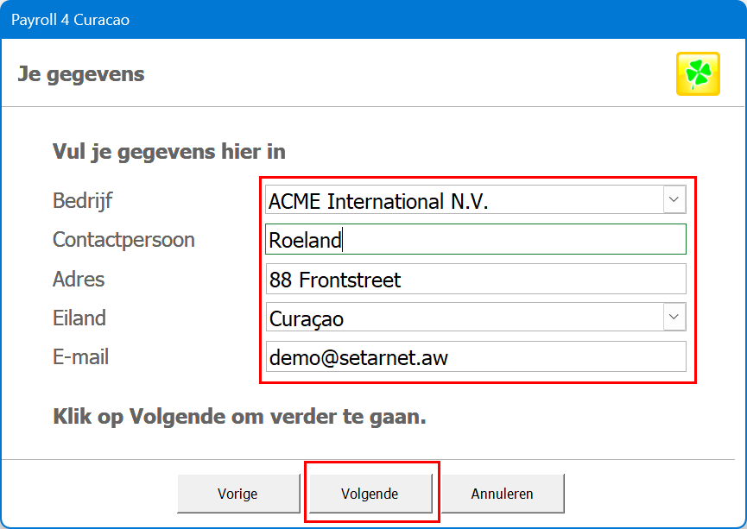The width and height of the screenshot is (747, 529).
Task: Click the Adres field label
Action: (79, 280)
